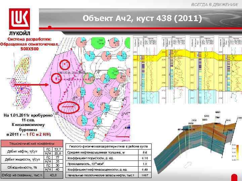Click the water cut value '30'

click(58, 166)
